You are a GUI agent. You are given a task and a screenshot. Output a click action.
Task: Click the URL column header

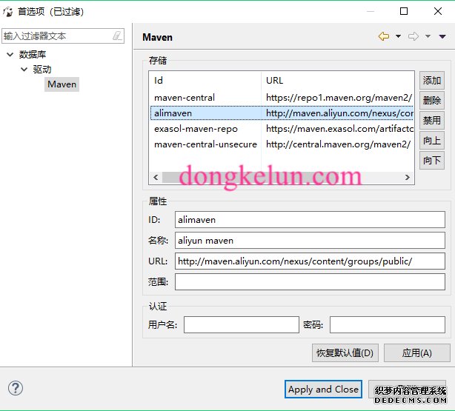tap(274, 80)
